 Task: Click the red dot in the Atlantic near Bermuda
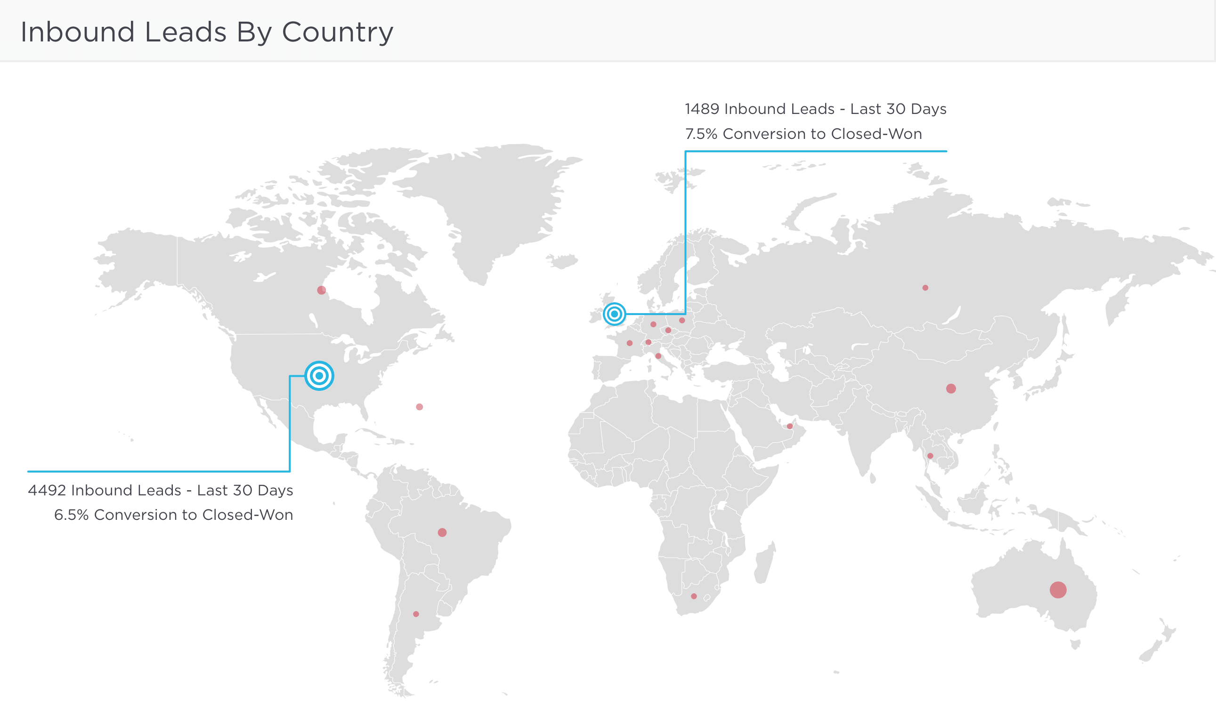point(420,407)
